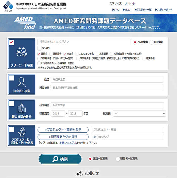Check the 成果報告書(口頭・ポスター発表) checkbox
Image resolution: width=177 pixels, height=178 pixels.
point(39,59)
